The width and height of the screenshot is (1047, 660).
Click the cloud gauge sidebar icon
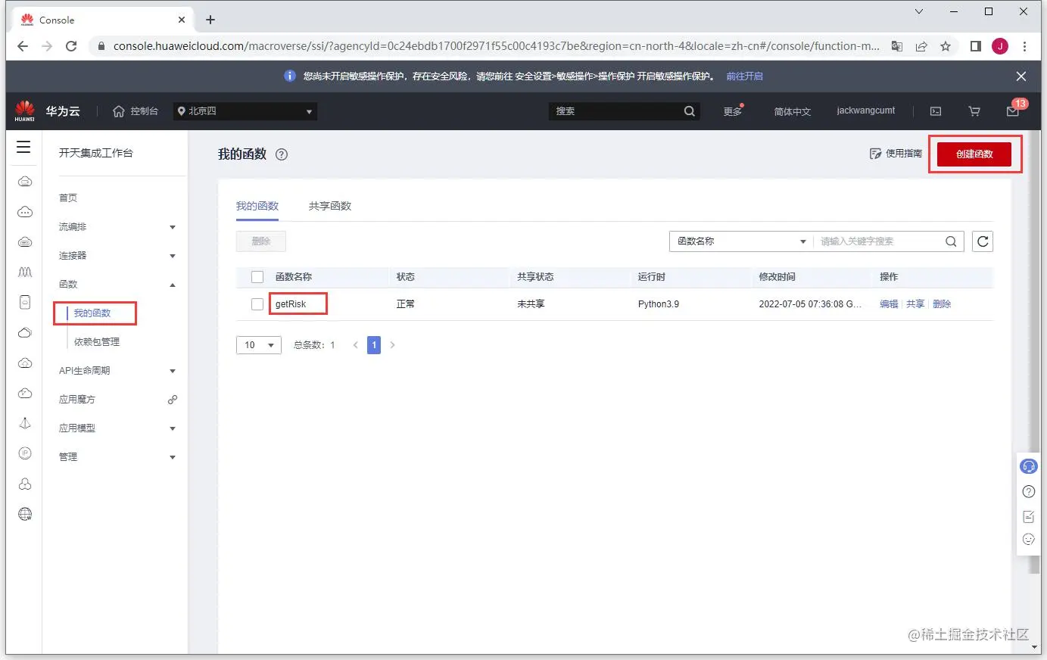(25, 393)
